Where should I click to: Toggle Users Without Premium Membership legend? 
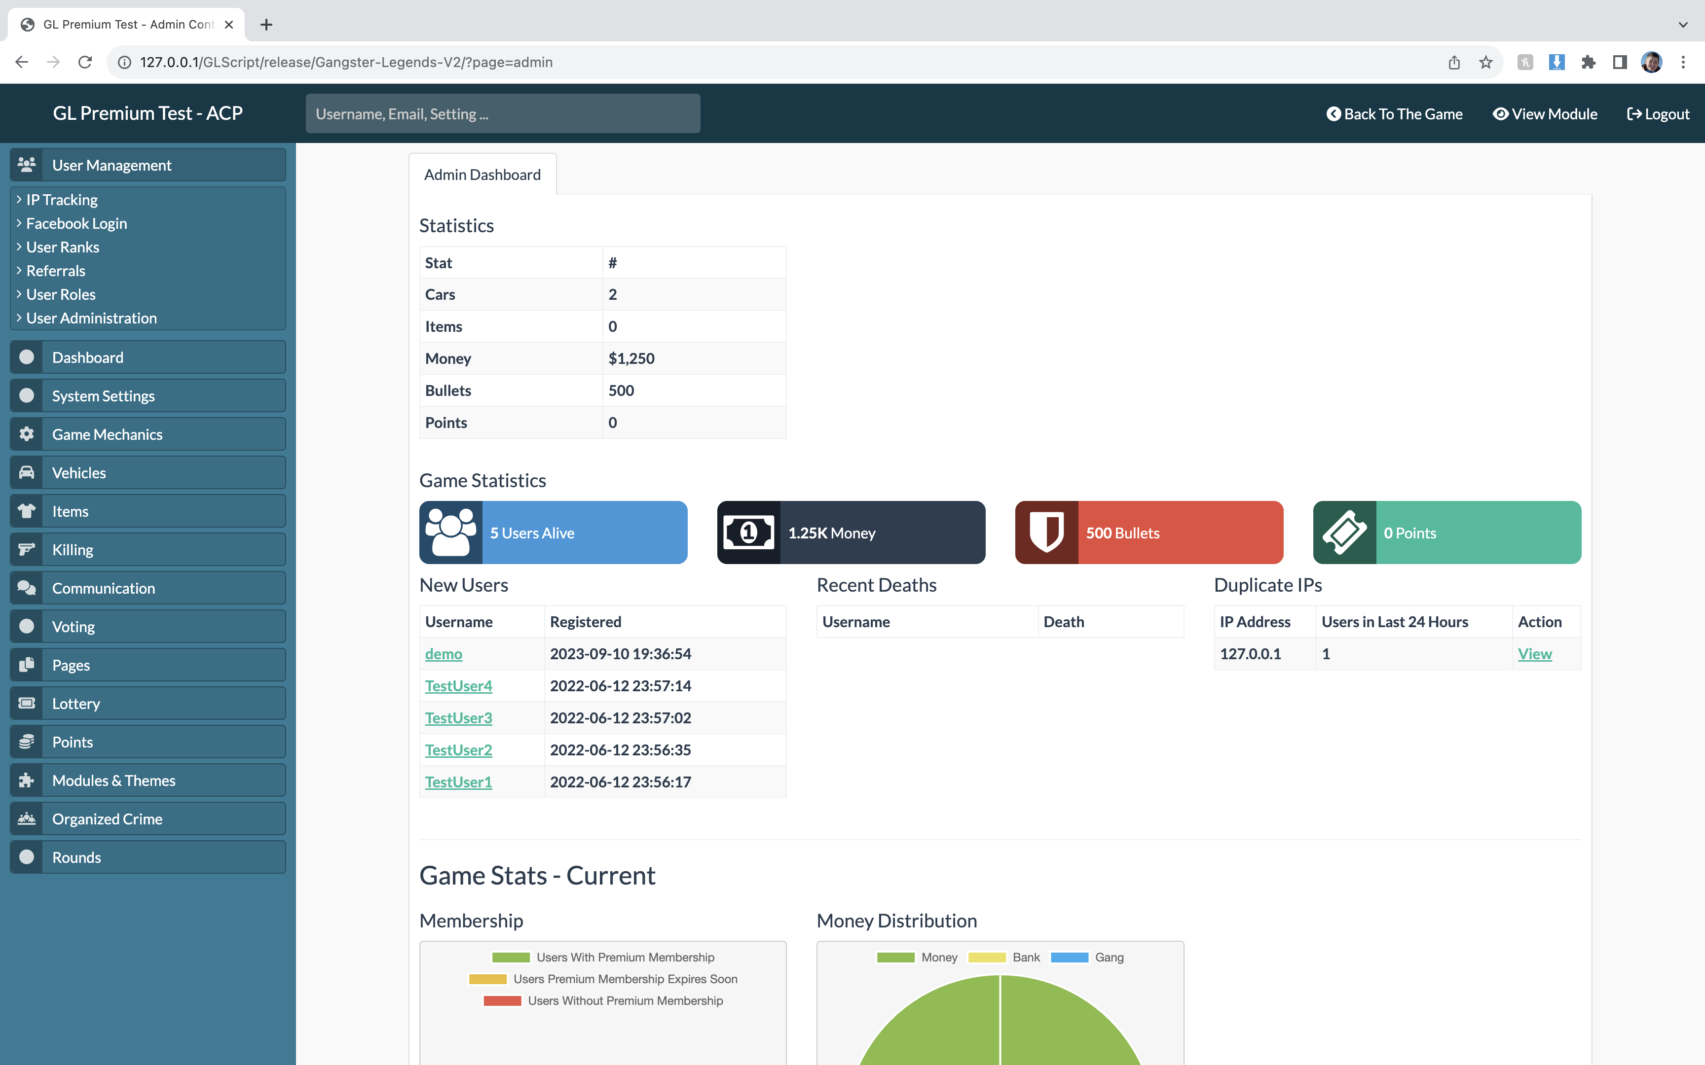click(x=603, y=1001)
